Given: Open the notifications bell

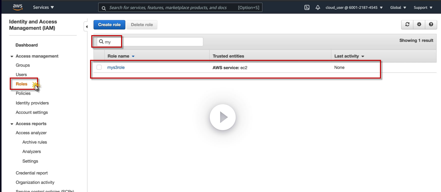Looking at the screenshot, I should click(318, 7).
